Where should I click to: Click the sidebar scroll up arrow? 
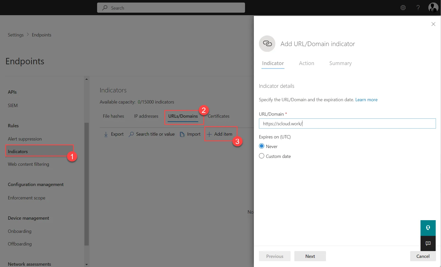click(x=86, y=79)
